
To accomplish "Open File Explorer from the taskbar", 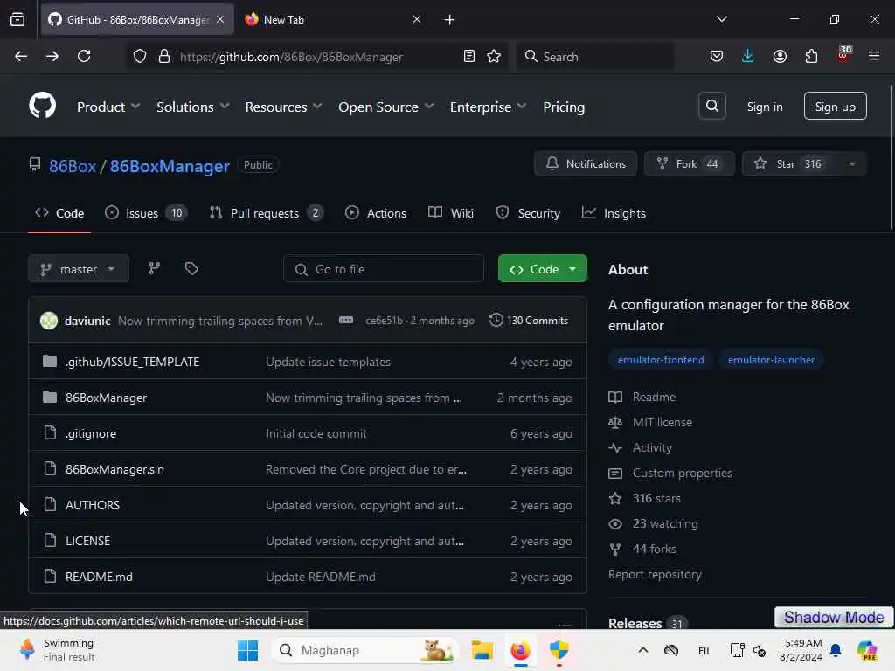I will pos(482,650).
